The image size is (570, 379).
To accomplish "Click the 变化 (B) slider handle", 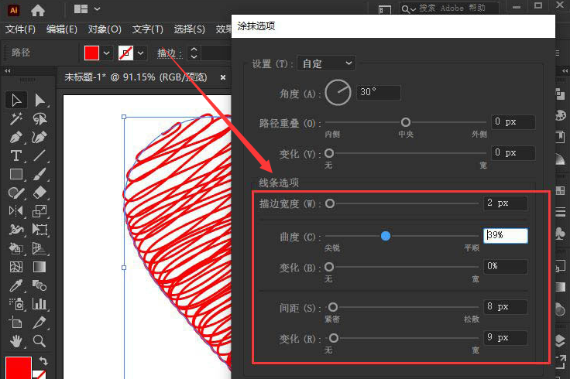I will (x=329, y=267).
